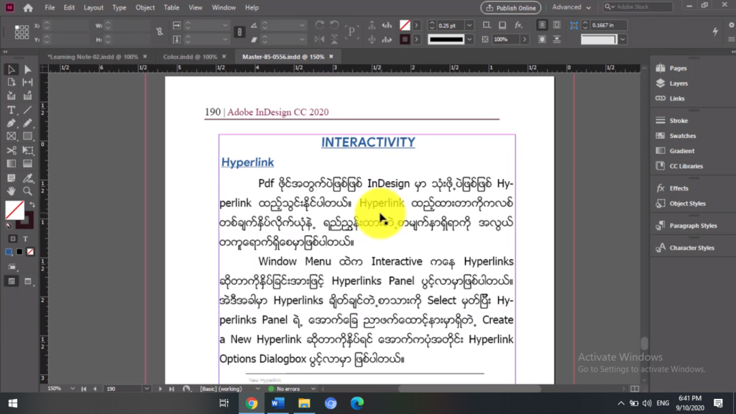
Task: Select the Direct Selection tool
Action: (28, 70)
